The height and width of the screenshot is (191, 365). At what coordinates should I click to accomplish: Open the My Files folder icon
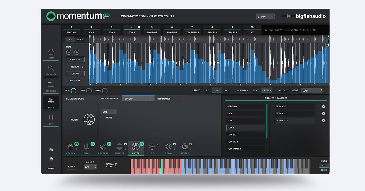click(51, 84)
